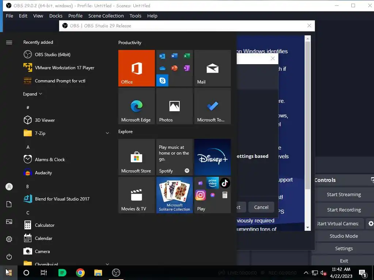Open the Mail tile
This screenshot has width=374, height=280.
point(213,68)
